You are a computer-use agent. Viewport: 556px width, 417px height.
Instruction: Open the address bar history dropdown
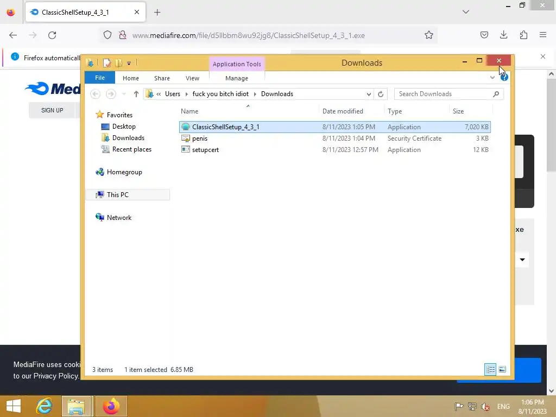[x=369, y=94]
